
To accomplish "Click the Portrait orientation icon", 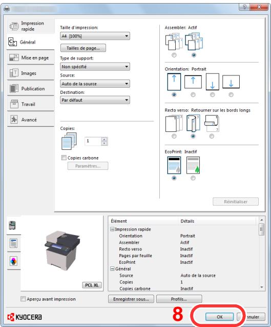I will tap(174, 82).
